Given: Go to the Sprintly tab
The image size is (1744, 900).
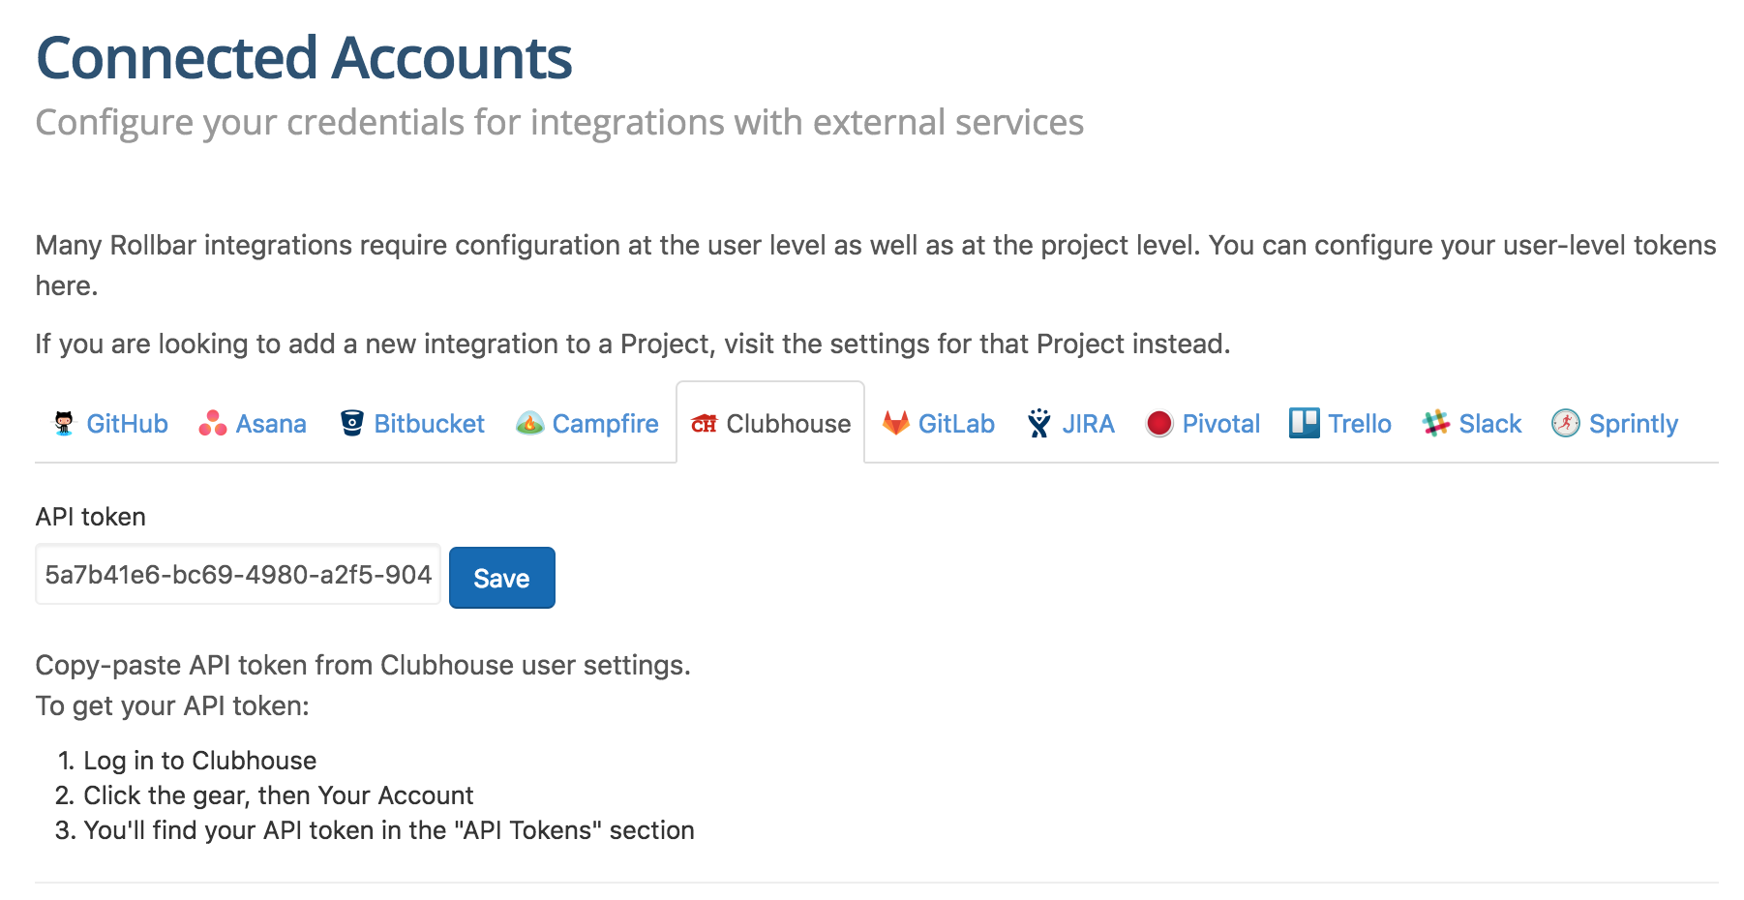Looking at the screenshot, I should coord(1614,424).
